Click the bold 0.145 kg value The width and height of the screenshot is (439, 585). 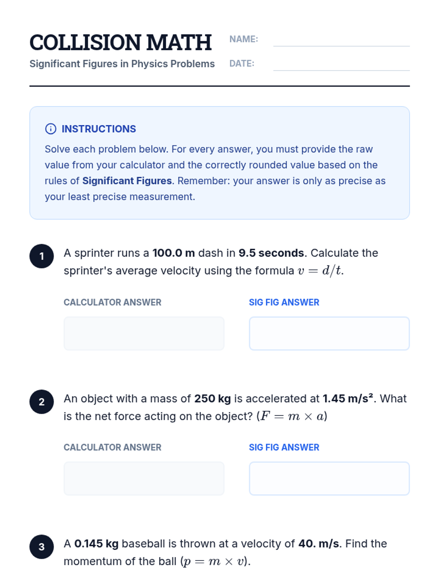(x=96, y=544)
